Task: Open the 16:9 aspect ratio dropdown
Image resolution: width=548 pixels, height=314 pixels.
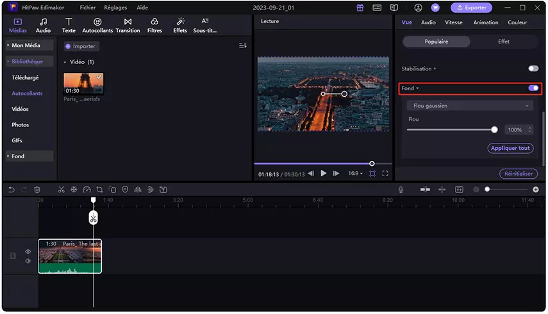Action: [355, 174]
